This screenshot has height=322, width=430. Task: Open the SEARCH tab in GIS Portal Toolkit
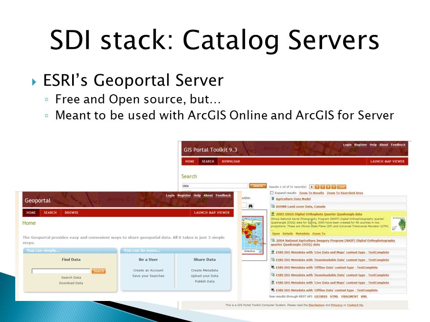click(208, 161)
